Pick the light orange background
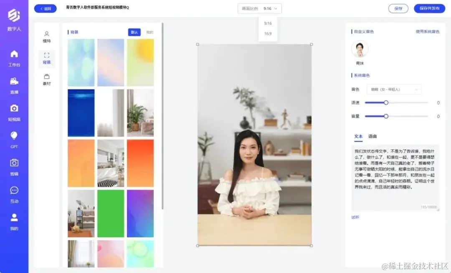The width and height of the screenshot is (451, 273). (81, 163)
